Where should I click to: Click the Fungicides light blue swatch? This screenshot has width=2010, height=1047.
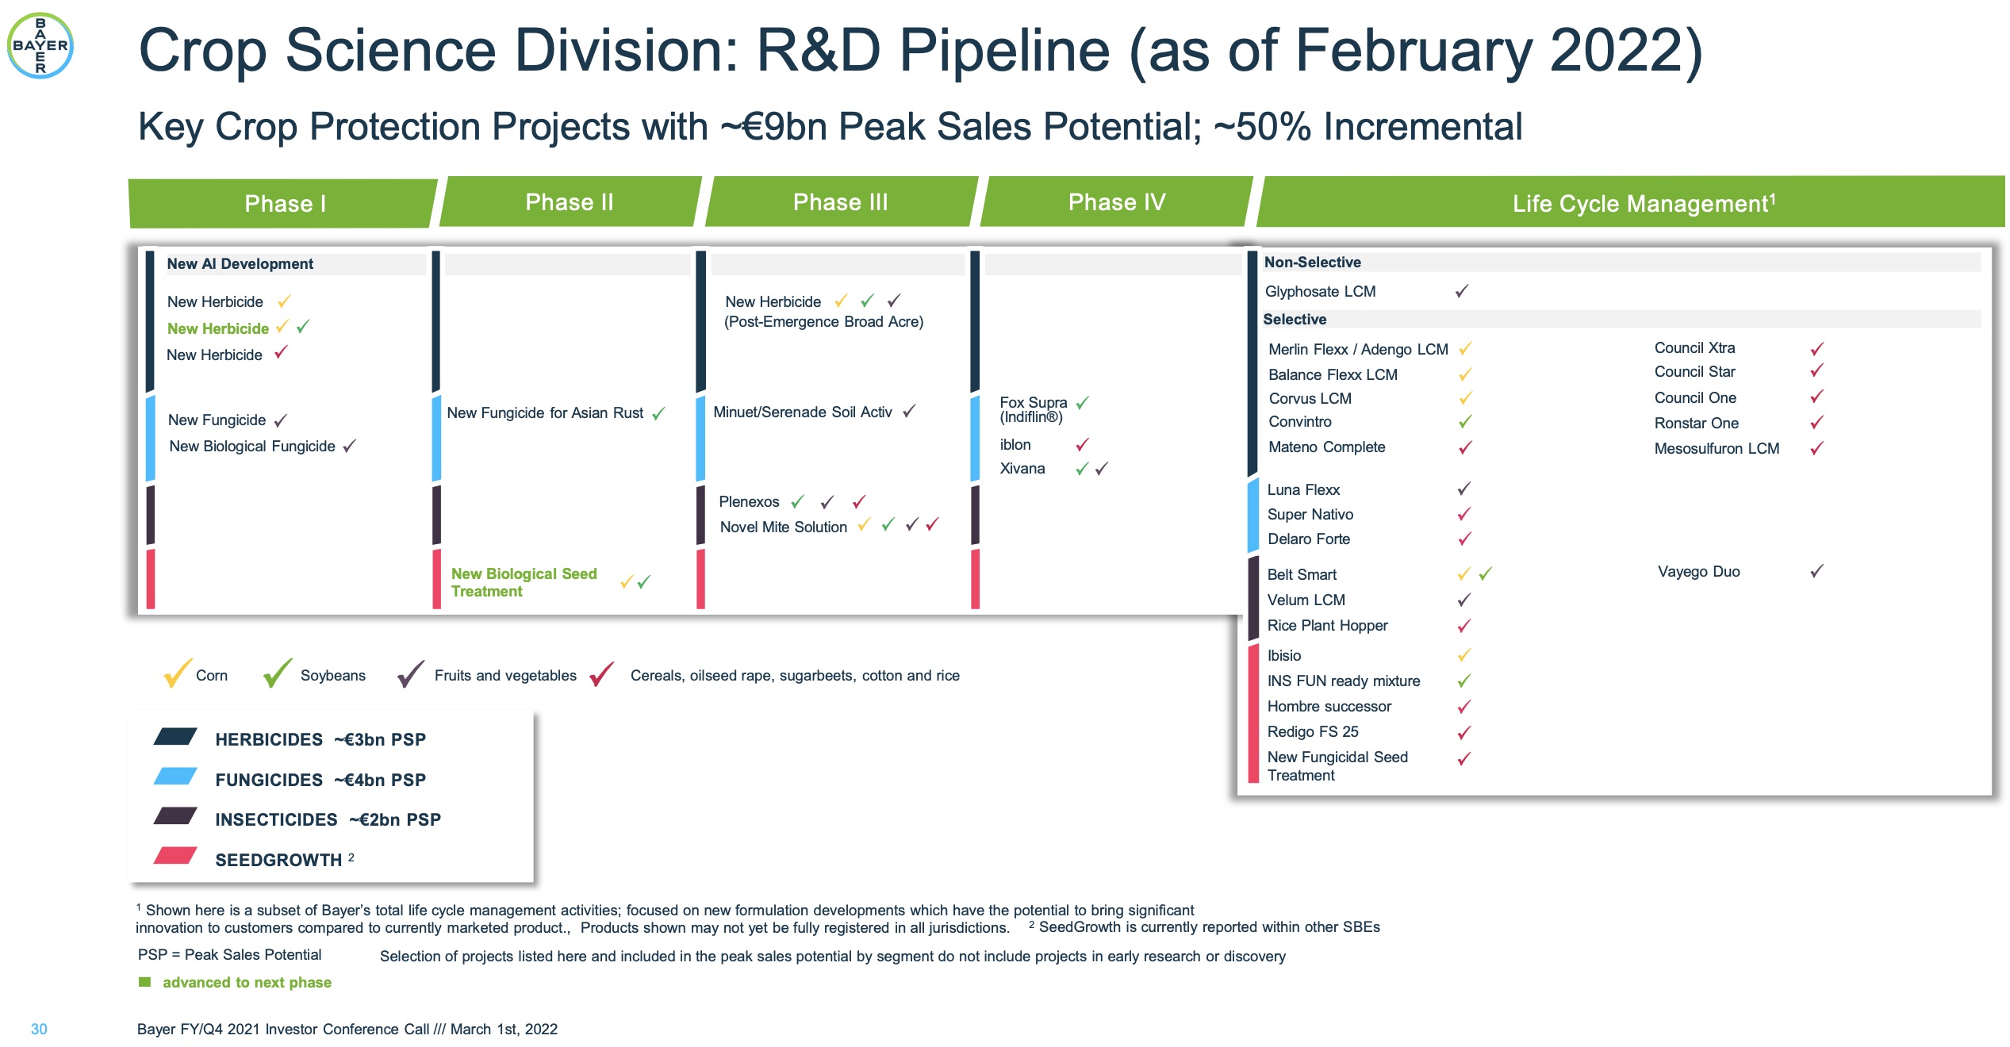(175, 777)
